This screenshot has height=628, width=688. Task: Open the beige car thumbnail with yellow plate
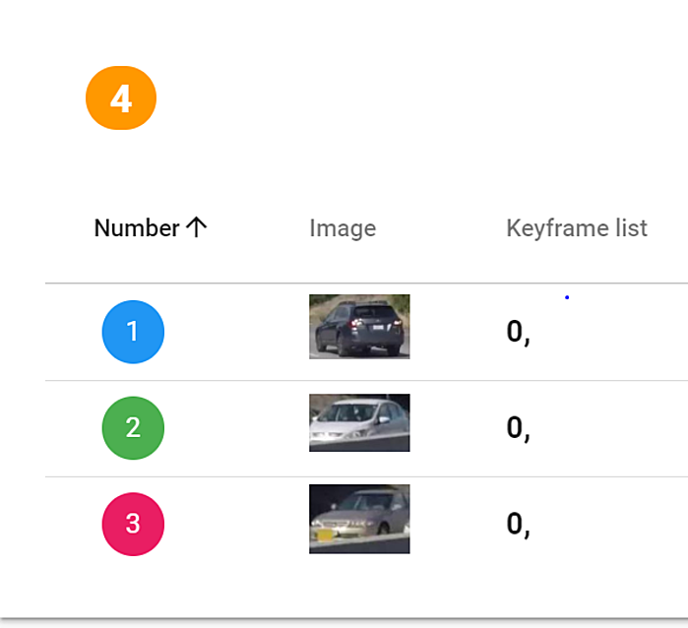point(359,519)
